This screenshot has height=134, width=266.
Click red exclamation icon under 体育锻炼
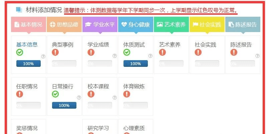[127, 94]
